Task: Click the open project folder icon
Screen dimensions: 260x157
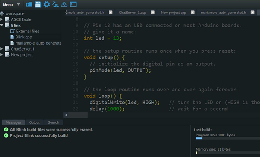Action: pyautogui.click(x=29, y=4)
